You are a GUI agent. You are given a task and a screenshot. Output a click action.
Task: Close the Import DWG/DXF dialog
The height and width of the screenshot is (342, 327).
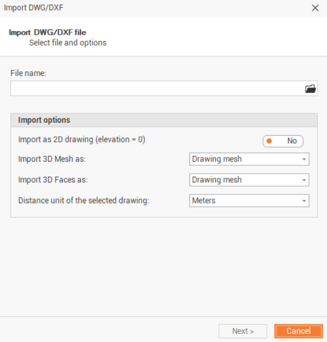click(x=315, y=8)
